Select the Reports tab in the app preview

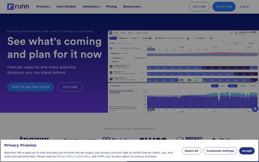point(131,33)
